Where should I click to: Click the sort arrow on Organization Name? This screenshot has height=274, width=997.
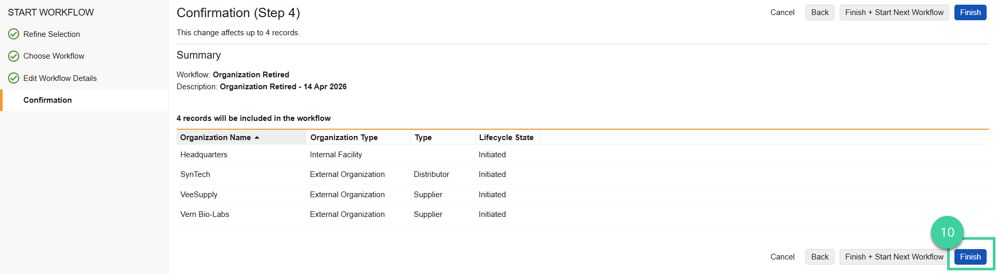pyautogui.click(x=257, y=138)
